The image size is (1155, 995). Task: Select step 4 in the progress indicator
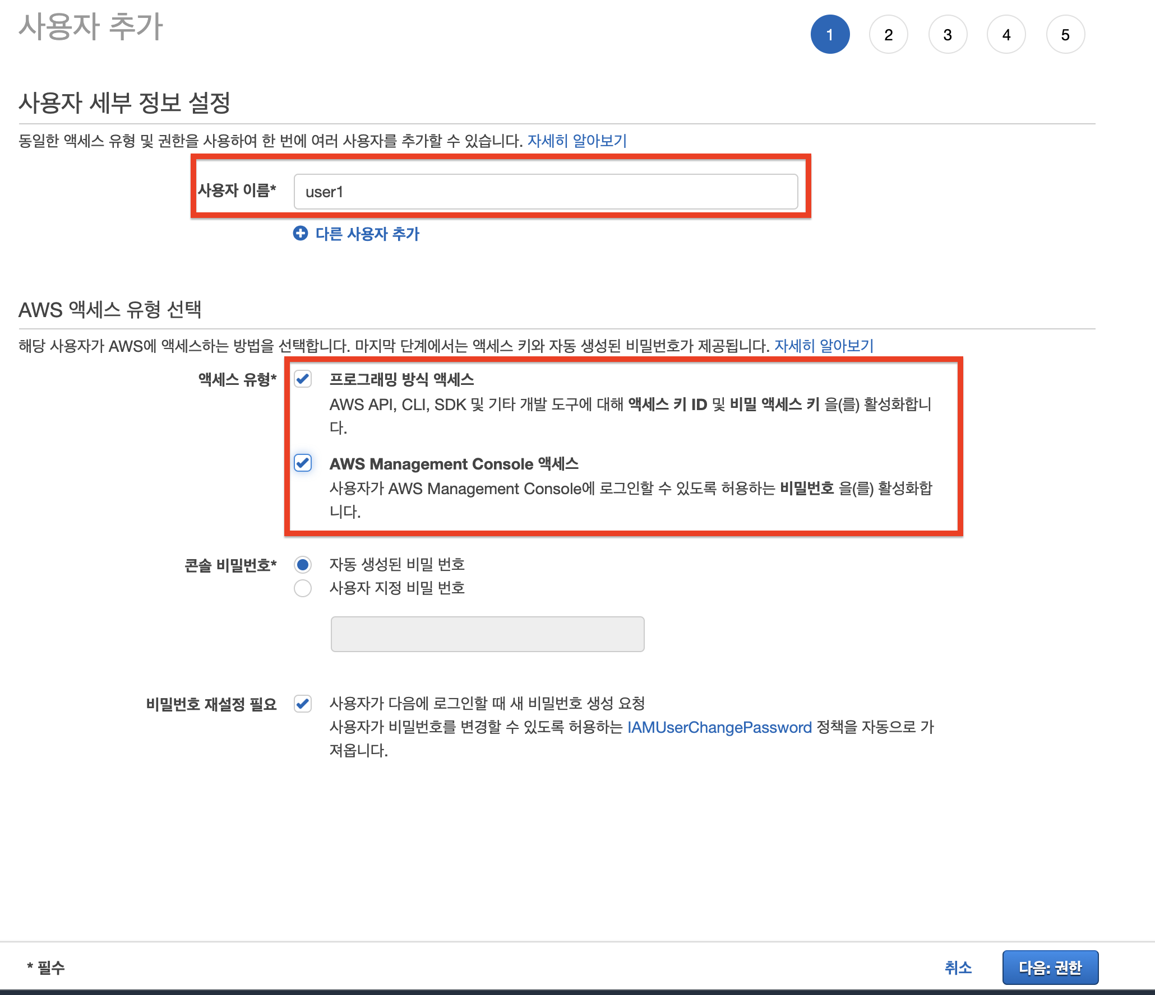pyautogui.click(x=1006, y=35)
